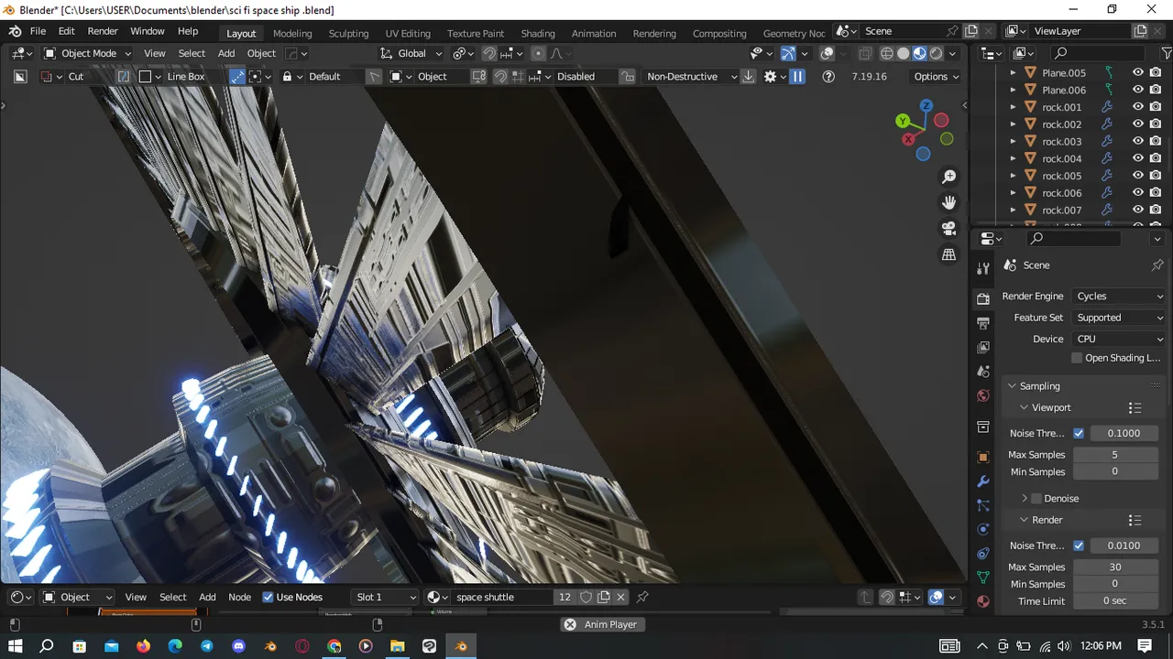1173x659 pixels.
Task: Click the Zoom in/out viewport icon
Action: click(x=949, y=177)
